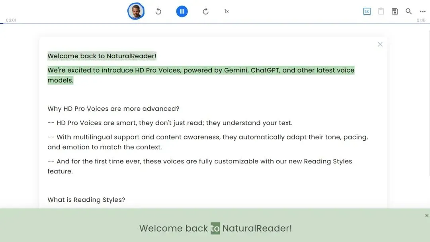
Task: Click the line "HD Pro Voices are smart"
Action: [x=170, y=123]
